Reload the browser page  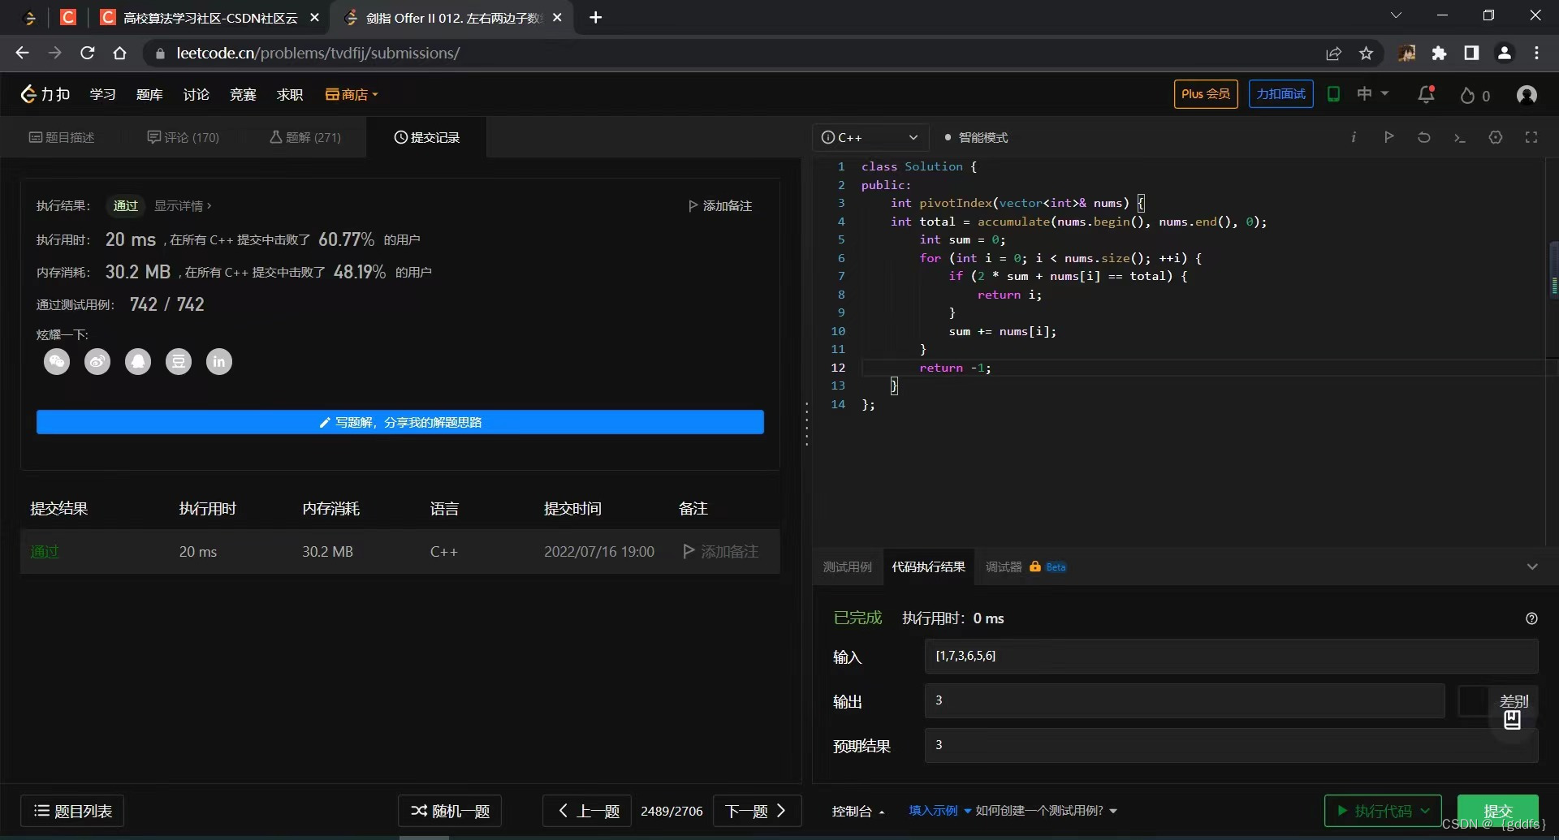(88, 53)
